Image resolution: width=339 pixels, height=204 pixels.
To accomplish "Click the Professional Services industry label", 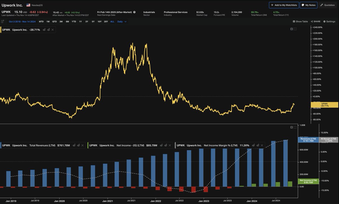I will [x=175, y=12].
